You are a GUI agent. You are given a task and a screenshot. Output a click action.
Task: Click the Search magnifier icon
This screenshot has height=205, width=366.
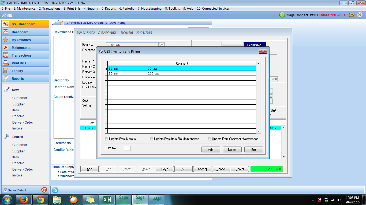[7, 136]
